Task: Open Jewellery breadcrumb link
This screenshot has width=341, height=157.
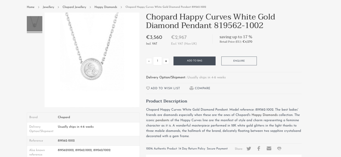Action: [48, 7]
